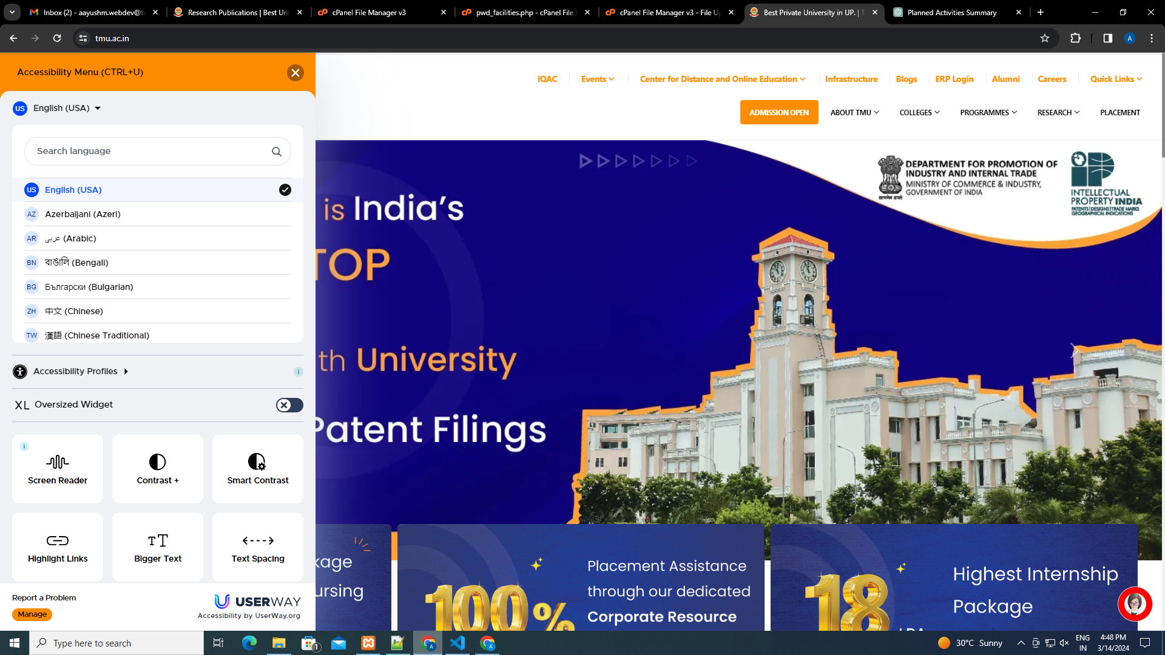Click the Search language input field
The width and height of the screenshot is (1165, 655).
(x=146, y=152)
